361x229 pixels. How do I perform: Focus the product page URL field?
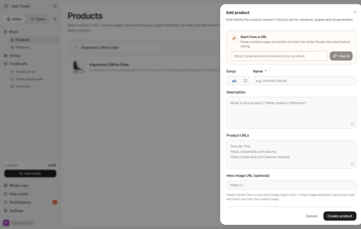[279, 56]
